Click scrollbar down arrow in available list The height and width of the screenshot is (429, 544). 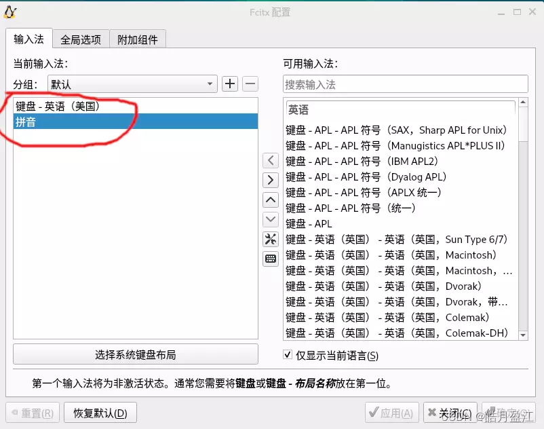point(523,335)
